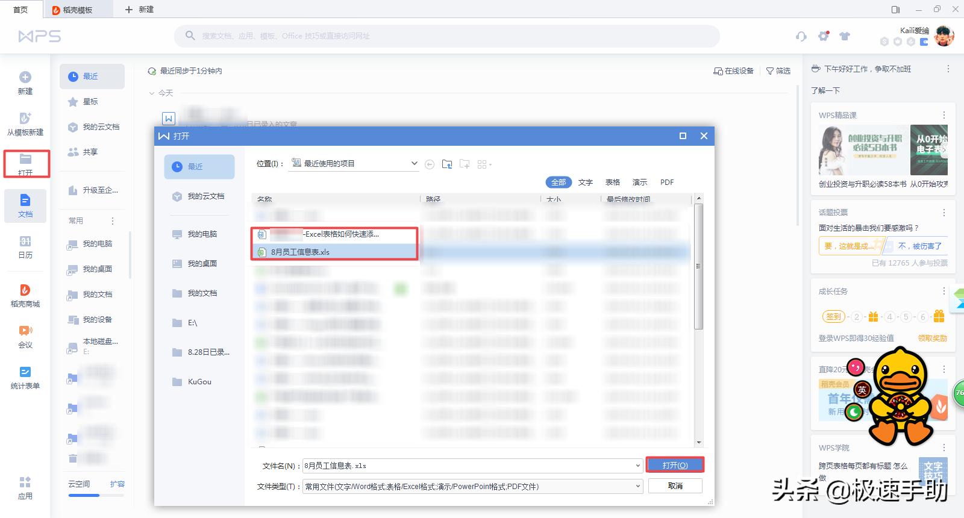Collapse the 今天 group chevron
Image resolution: width=964 pixels, height=518 pixels.
pos(152,93)
